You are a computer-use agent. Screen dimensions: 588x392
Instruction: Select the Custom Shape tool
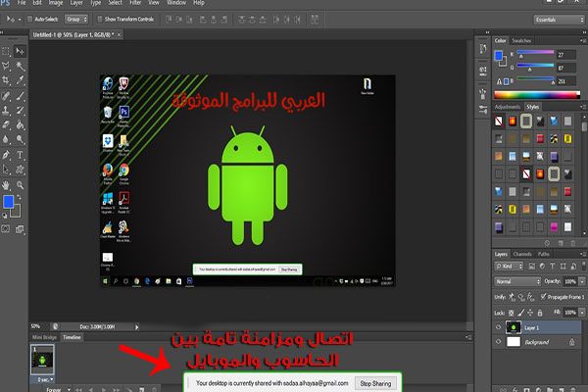coord(20,170)
